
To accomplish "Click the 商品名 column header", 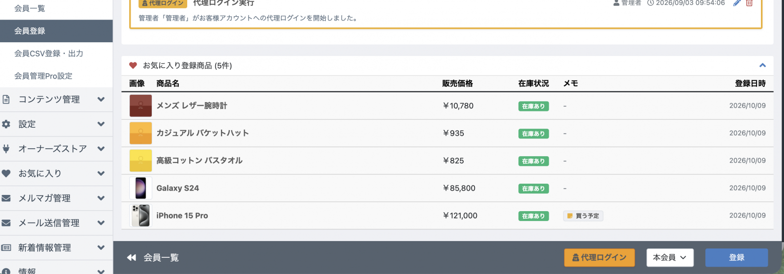I will 168,83.
